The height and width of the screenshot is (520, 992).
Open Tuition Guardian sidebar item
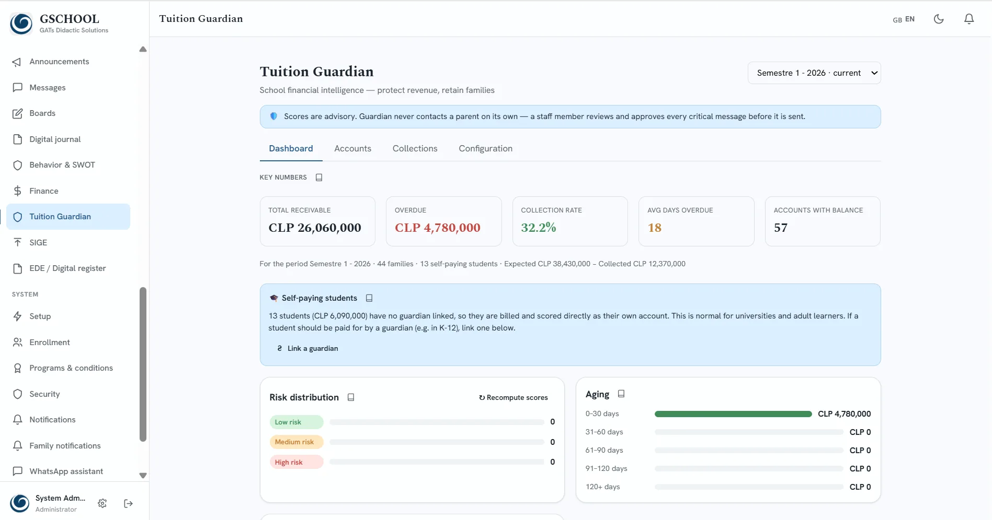point(68,217)
